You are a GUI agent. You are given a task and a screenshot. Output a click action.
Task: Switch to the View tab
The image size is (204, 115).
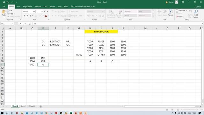tap(60, 6)
